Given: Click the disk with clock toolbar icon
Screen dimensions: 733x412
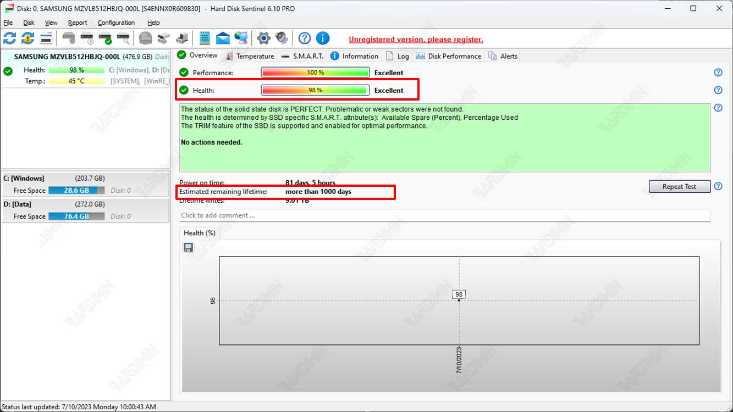Looking at the screenshot, I should point(87,38).
